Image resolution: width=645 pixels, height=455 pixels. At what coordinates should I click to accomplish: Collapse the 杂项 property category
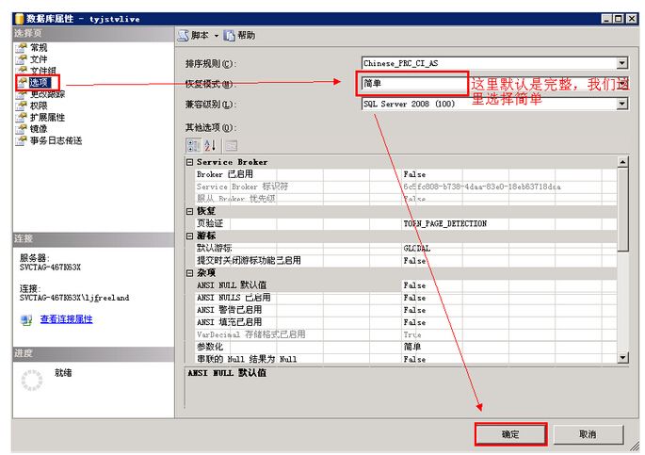point(190,272)
